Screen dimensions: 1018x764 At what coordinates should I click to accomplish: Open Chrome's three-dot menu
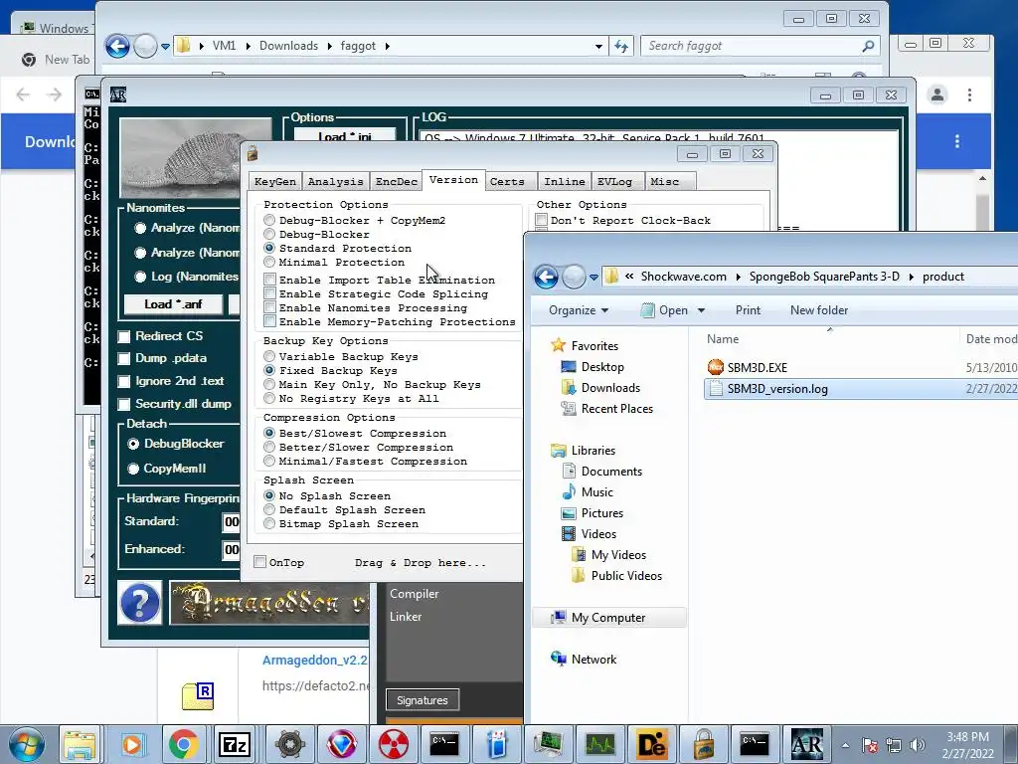tap(969, 95)
